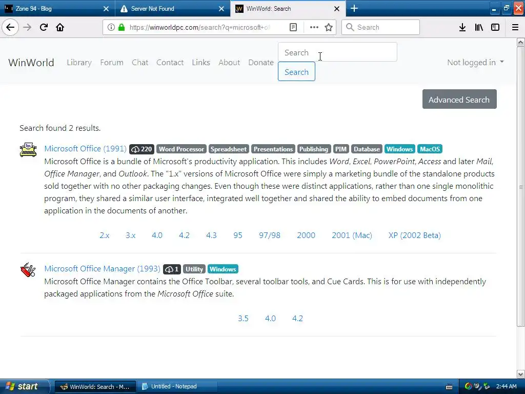This screenshot has height=394, width=525.
Task: Click the Windows Start button
Action: pos(24,386)
